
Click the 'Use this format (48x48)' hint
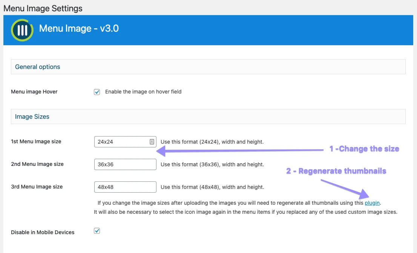click(212, 187)
